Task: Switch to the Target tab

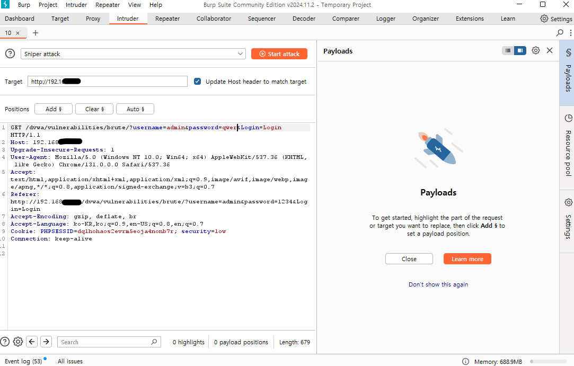Action: click(60, 19)
